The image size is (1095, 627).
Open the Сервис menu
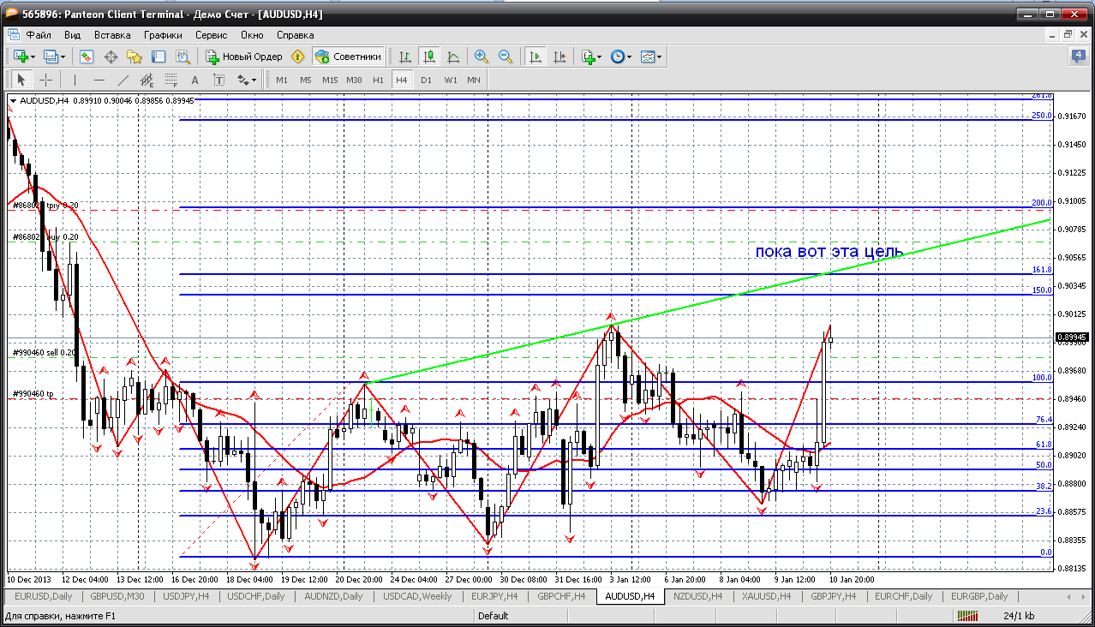coord(211,35)
